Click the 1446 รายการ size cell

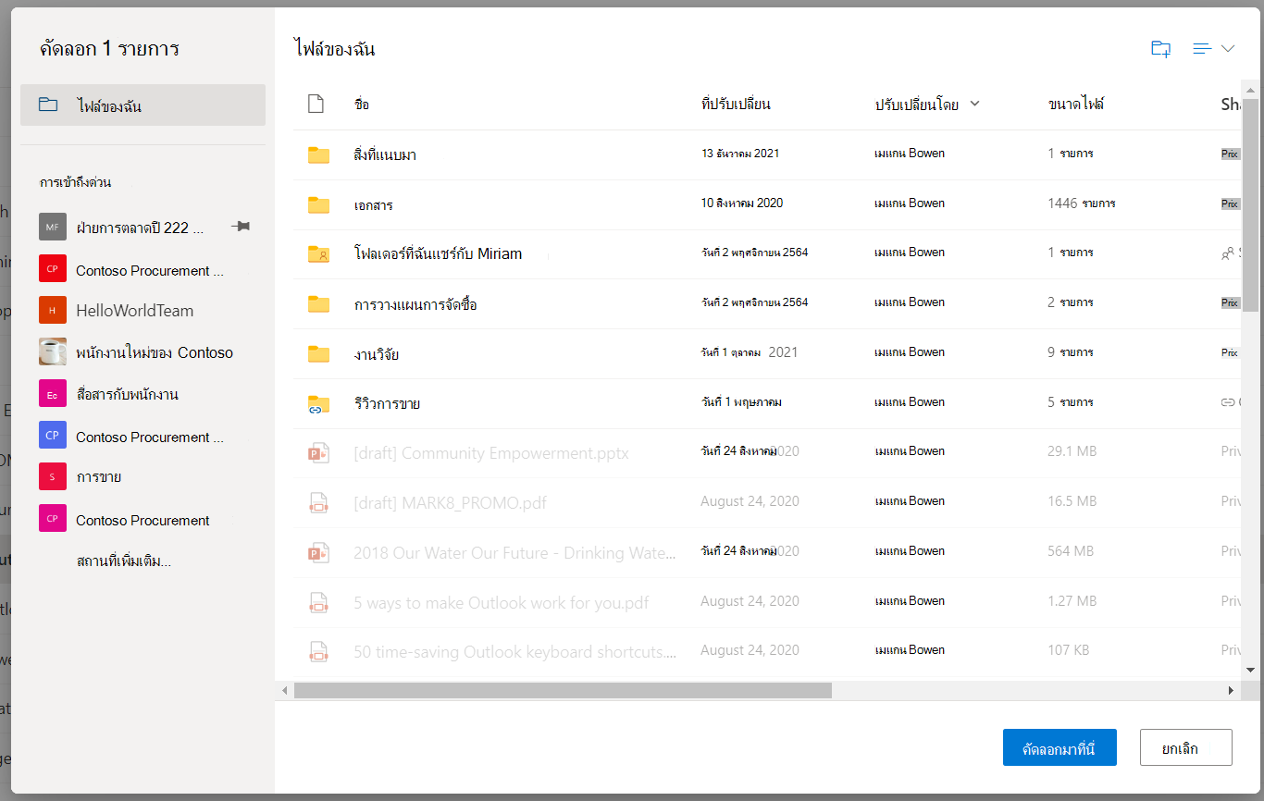(1082, 203)
